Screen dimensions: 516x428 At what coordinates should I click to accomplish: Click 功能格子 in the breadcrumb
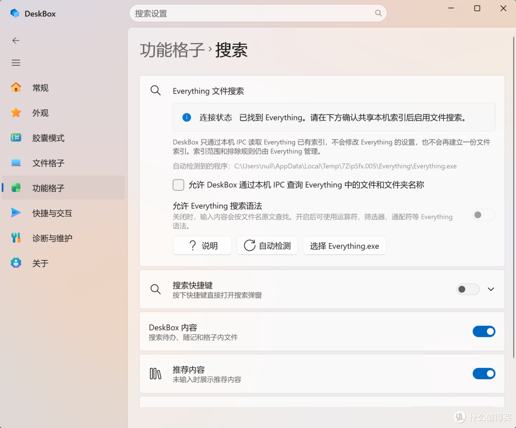pyautogui.click(x=172, y=50)
